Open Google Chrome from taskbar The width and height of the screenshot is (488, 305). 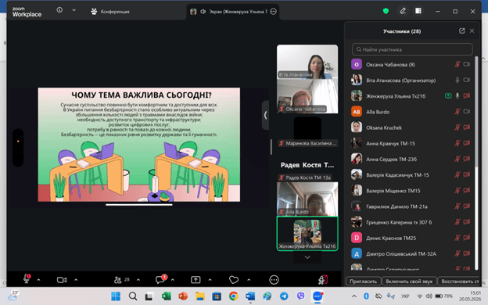(x=233, y=296)
